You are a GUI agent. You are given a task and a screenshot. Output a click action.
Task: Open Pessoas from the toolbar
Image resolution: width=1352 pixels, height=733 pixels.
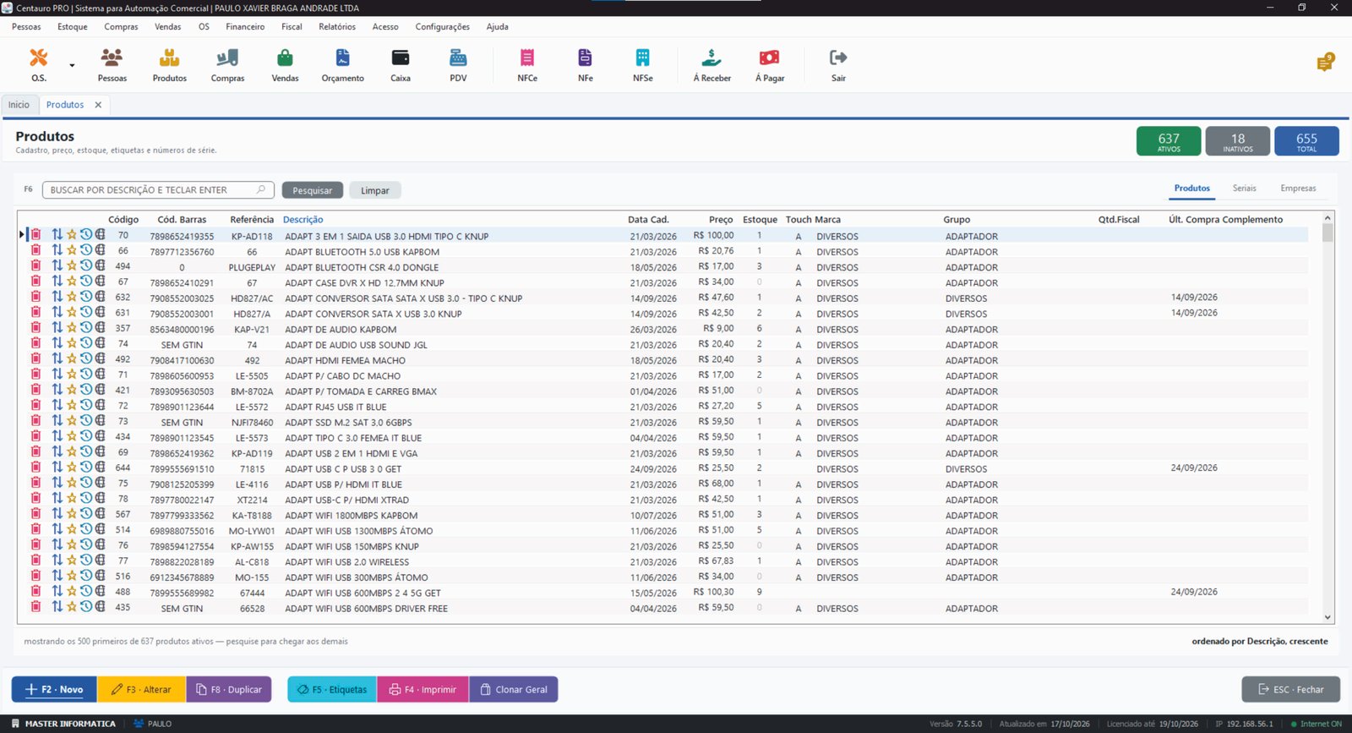(x=112, y=65)
